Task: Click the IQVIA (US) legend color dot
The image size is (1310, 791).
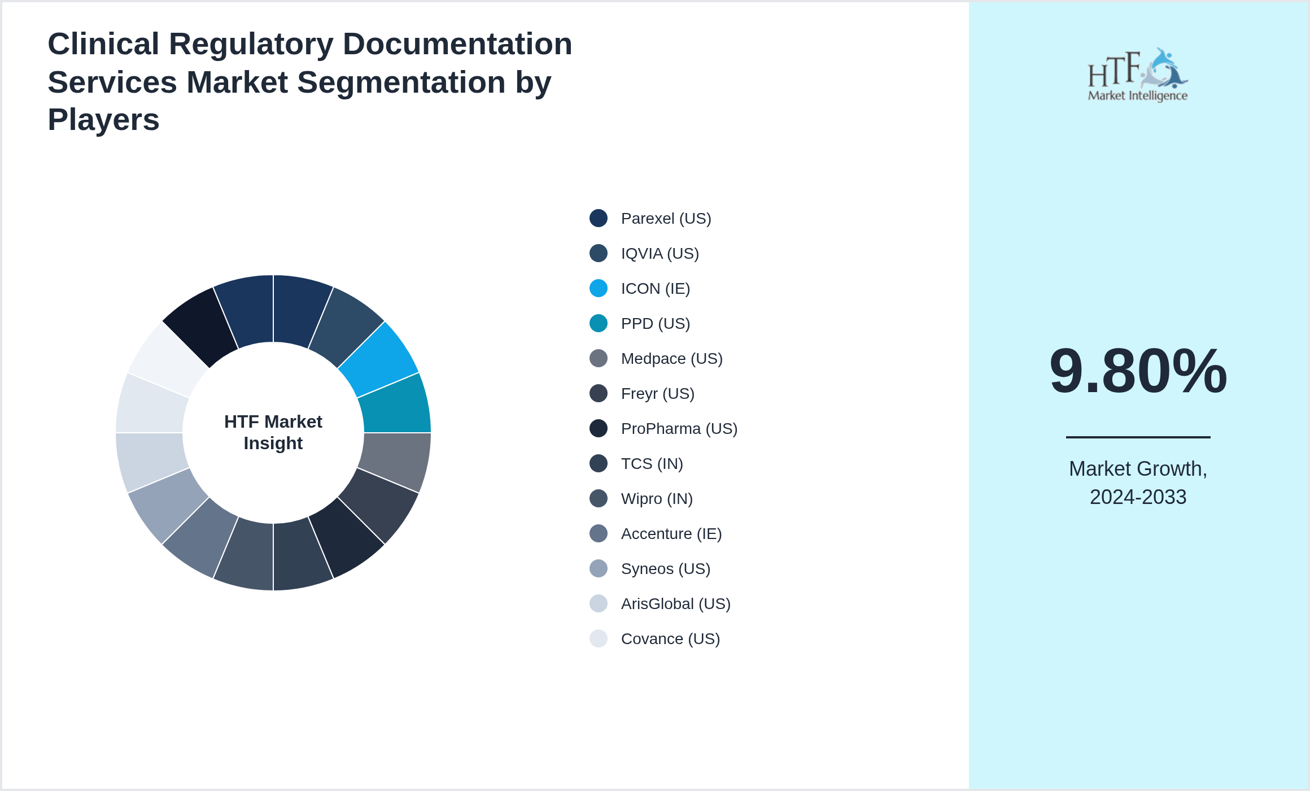Action: click(x=599, y=253)
